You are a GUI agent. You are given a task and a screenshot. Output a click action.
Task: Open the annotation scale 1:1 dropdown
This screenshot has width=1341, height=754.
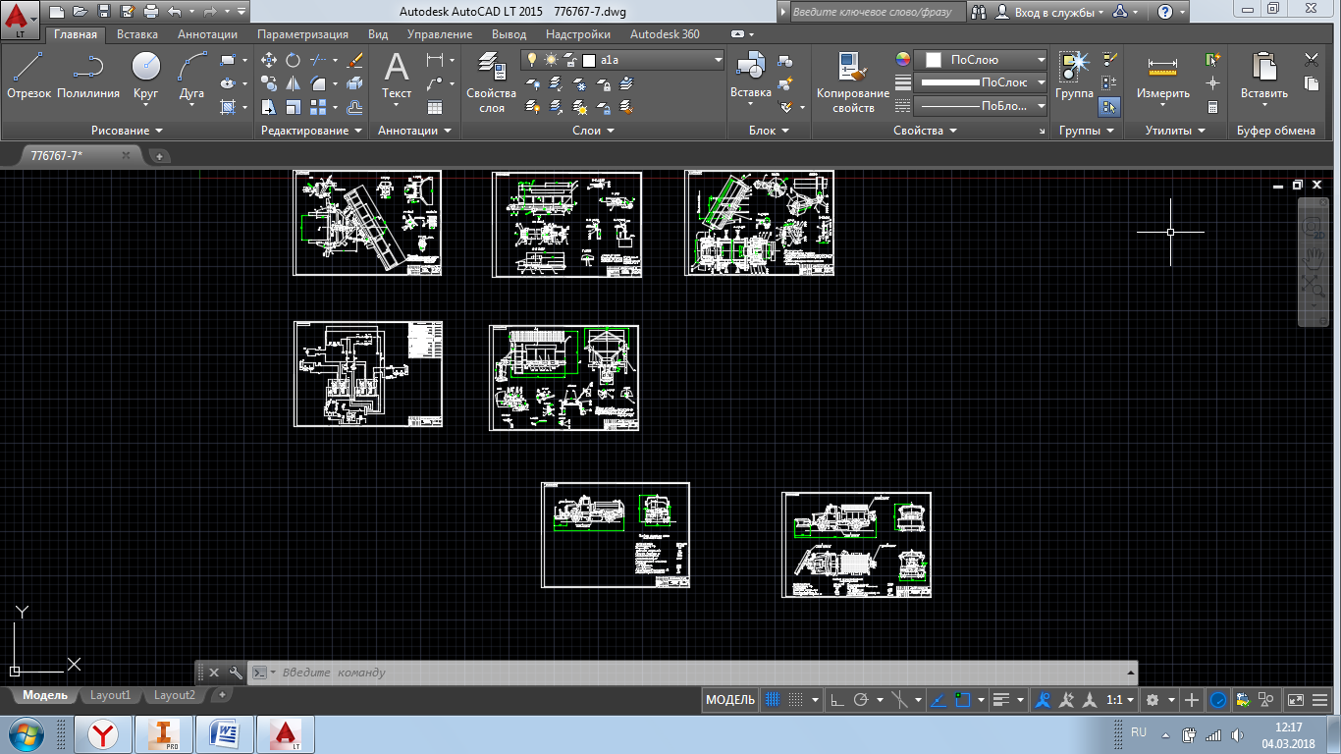pyautogui.click(x=1120, y=700)
